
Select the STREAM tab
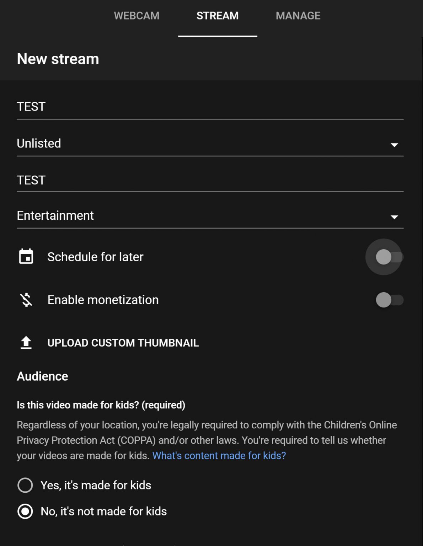(x=218, y=16)
